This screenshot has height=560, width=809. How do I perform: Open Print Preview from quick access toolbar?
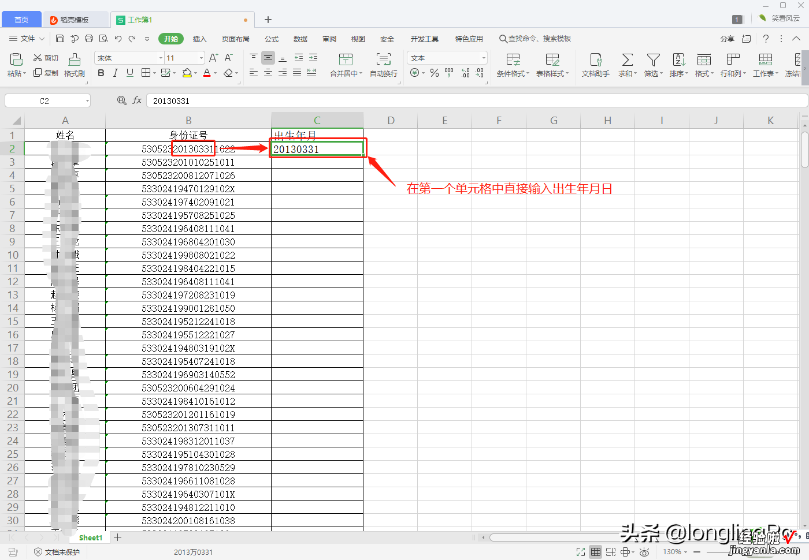tap(103, 39)
